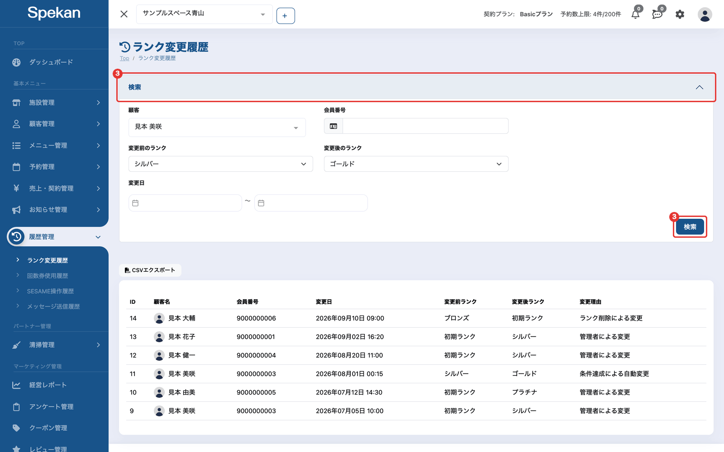
Task: Click the 変更日 start date field
Action: pos(185,203)
